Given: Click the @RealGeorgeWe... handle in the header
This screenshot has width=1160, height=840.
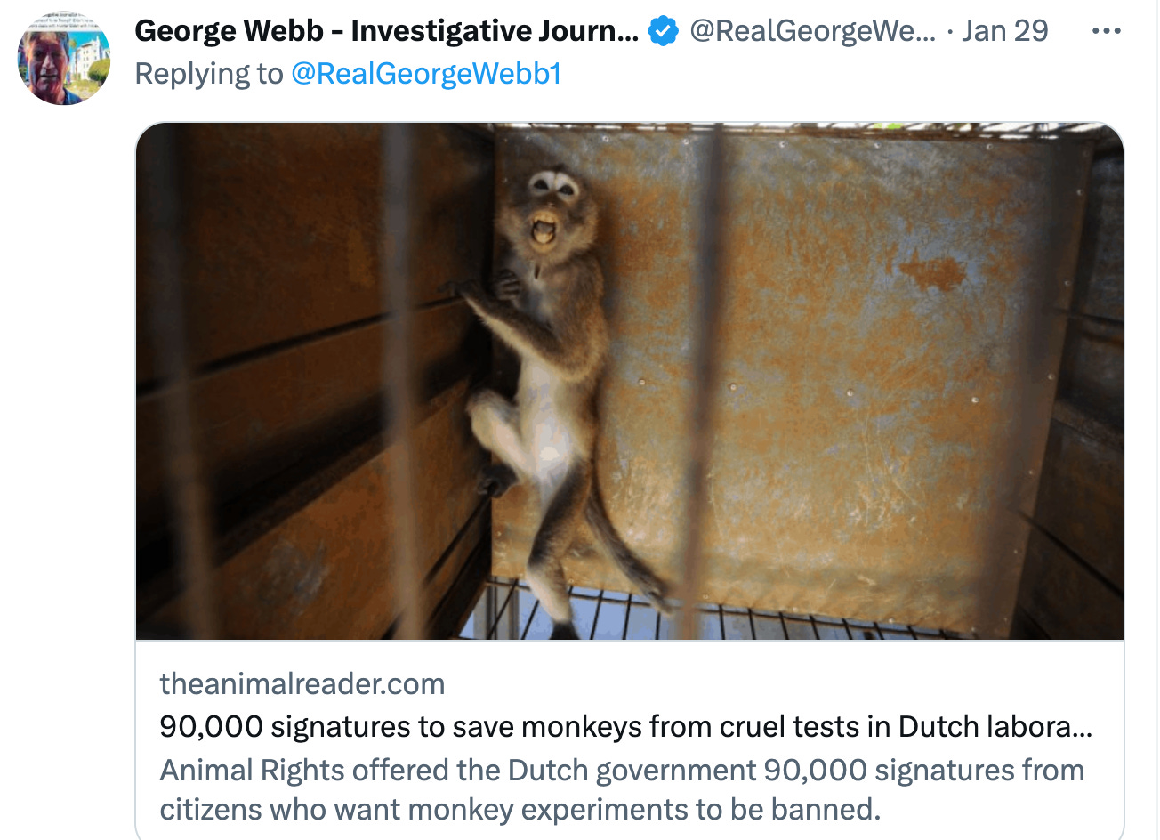Looking at the screenshot, I should (812, 31).
